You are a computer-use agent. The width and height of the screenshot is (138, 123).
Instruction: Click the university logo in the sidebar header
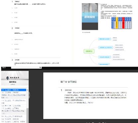point(13,78)
